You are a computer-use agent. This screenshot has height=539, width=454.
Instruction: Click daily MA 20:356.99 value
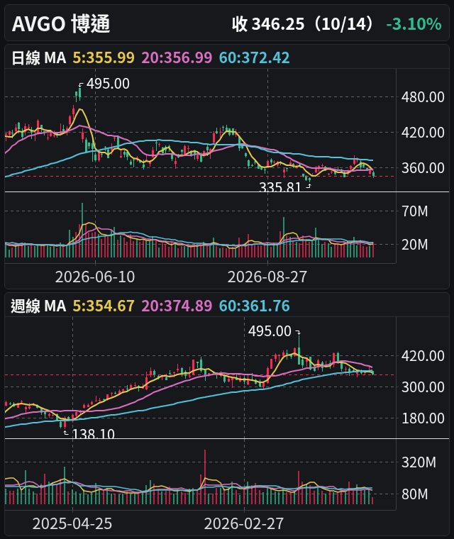coord(177,57)
